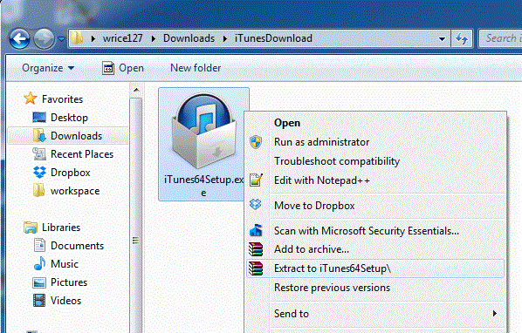Click the Desktop monitor icon

pyautogui.click(x=39, y=118)
